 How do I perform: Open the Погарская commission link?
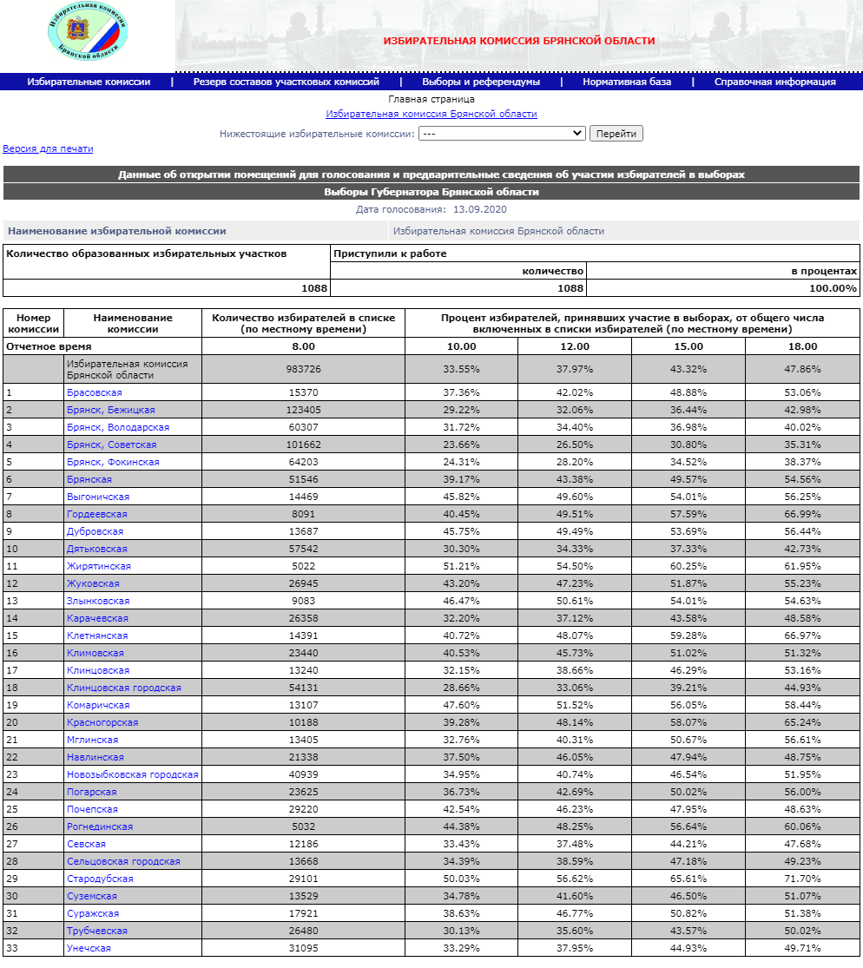pyautogui.click(x=92, y=792)
